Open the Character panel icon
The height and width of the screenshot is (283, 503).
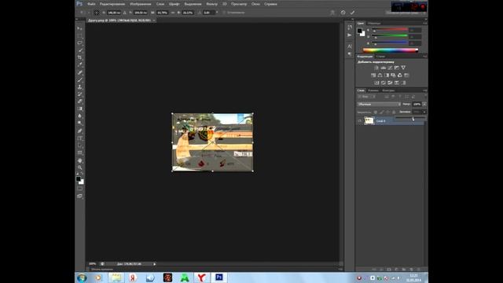coord(349,46)
